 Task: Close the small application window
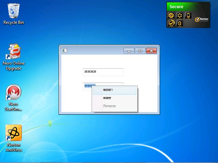[x=151, y=51]
